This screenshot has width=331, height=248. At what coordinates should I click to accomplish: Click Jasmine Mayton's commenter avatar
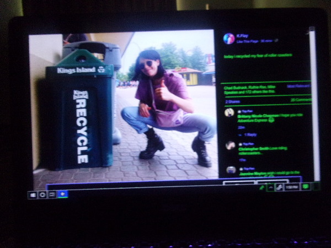(231, 170)
